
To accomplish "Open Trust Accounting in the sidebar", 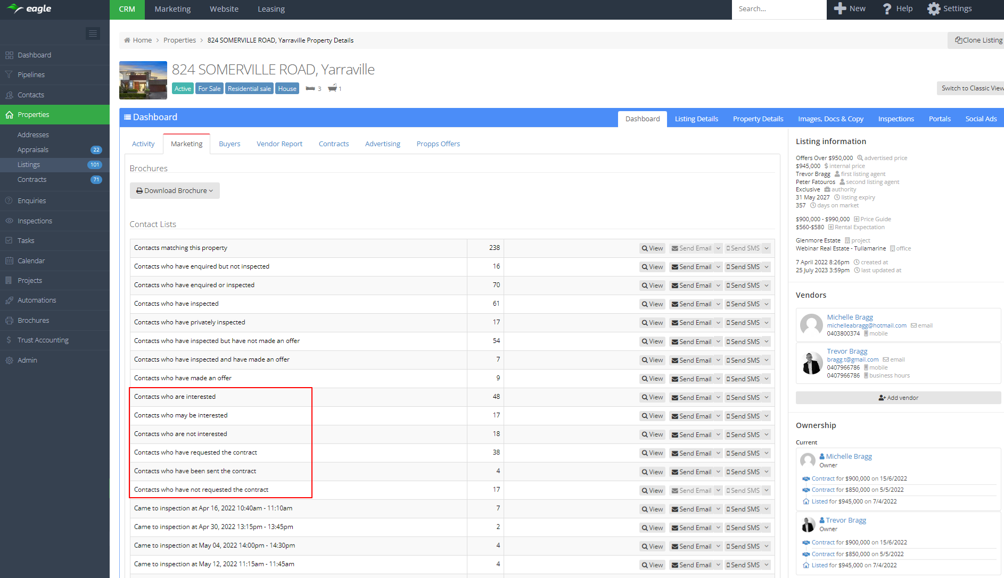I will pyautogui.click(x=43, y=340).
